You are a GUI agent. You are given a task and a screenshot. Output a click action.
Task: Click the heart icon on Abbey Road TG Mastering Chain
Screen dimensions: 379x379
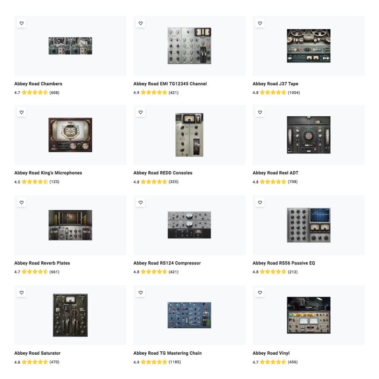tap(141, 292)
